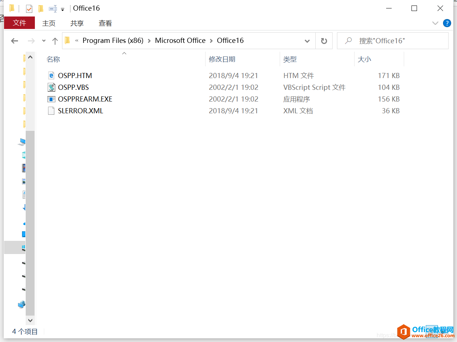Screen dimensions: 457x342
Task: Click the Properties checkmark icon in quick access toolbar
Action: (29, 8)
